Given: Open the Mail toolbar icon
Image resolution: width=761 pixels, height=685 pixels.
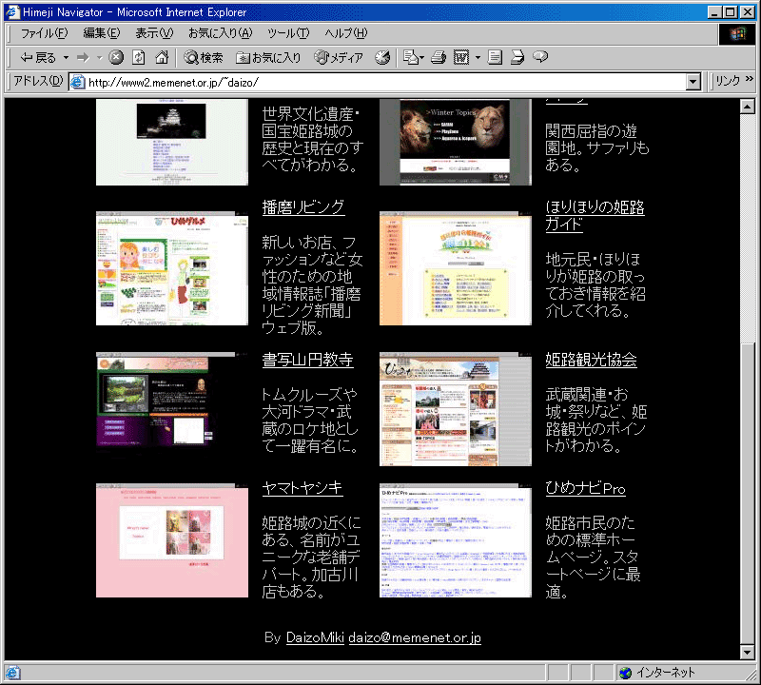Looking at the screenshot, I should 411,57.
